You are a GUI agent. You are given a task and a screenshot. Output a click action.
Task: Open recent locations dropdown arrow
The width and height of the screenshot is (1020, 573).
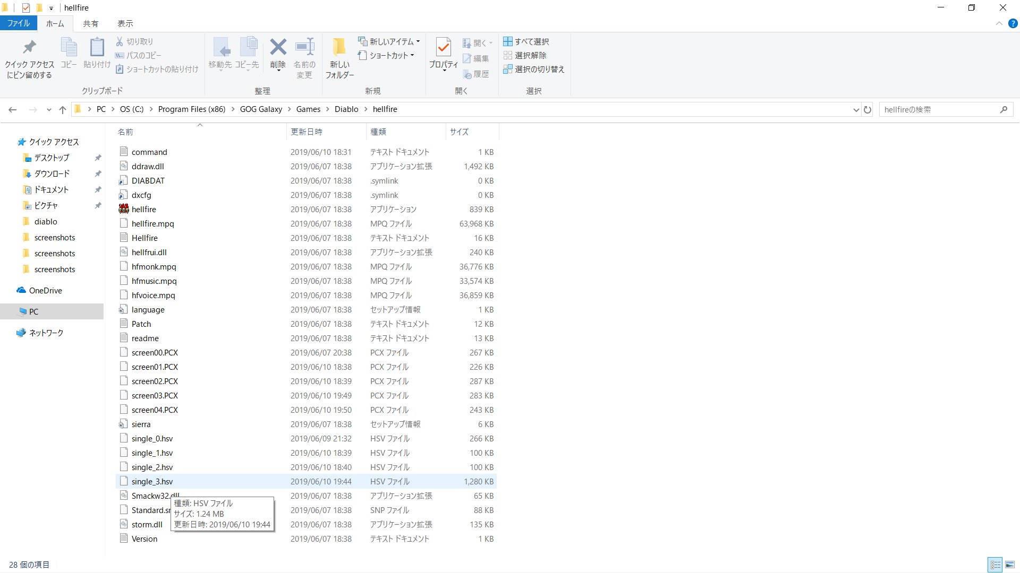click(x=49, y=110)
